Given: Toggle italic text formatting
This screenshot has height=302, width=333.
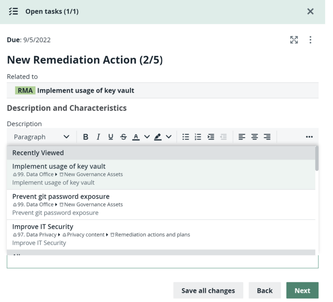Looking at the screenshot, I should click(98, 137).
